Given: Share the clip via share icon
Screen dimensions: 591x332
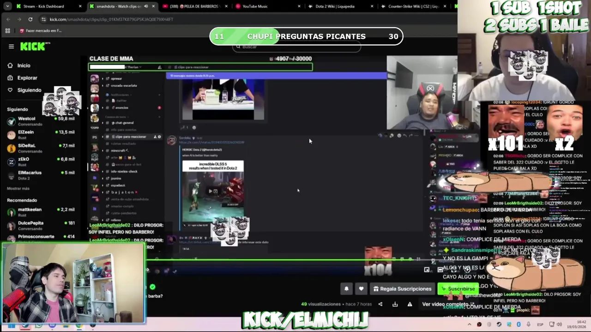Looking at the screenshot, I should tap(380, 304).
